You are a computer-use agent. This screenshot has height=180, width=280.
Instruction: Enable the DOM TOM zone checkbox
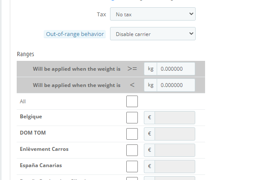click(132, 134)
